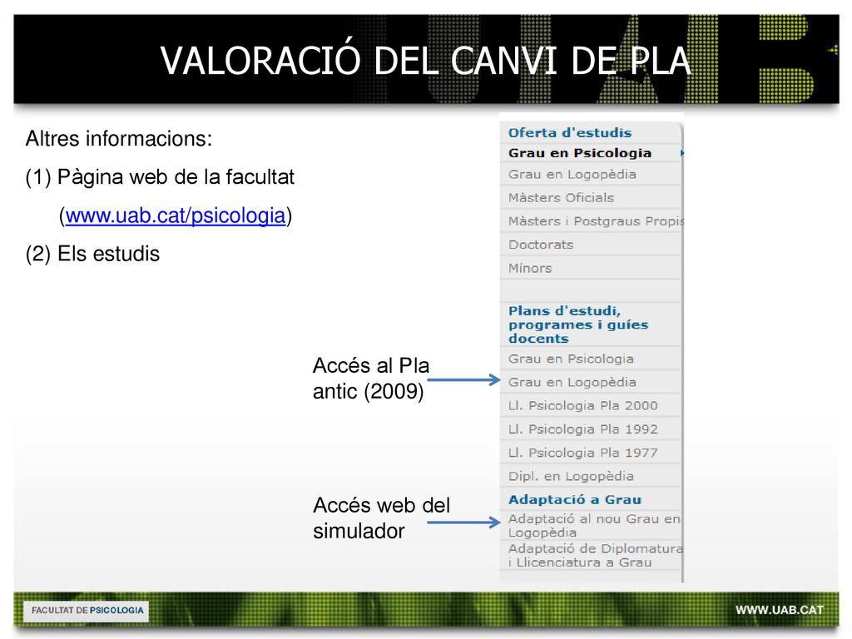Click the Facultat de Psicologia footer badge

87,611
